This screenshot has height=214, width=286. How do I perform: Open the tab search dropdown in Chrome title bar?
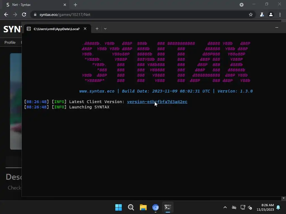click(x=242, y=5)
